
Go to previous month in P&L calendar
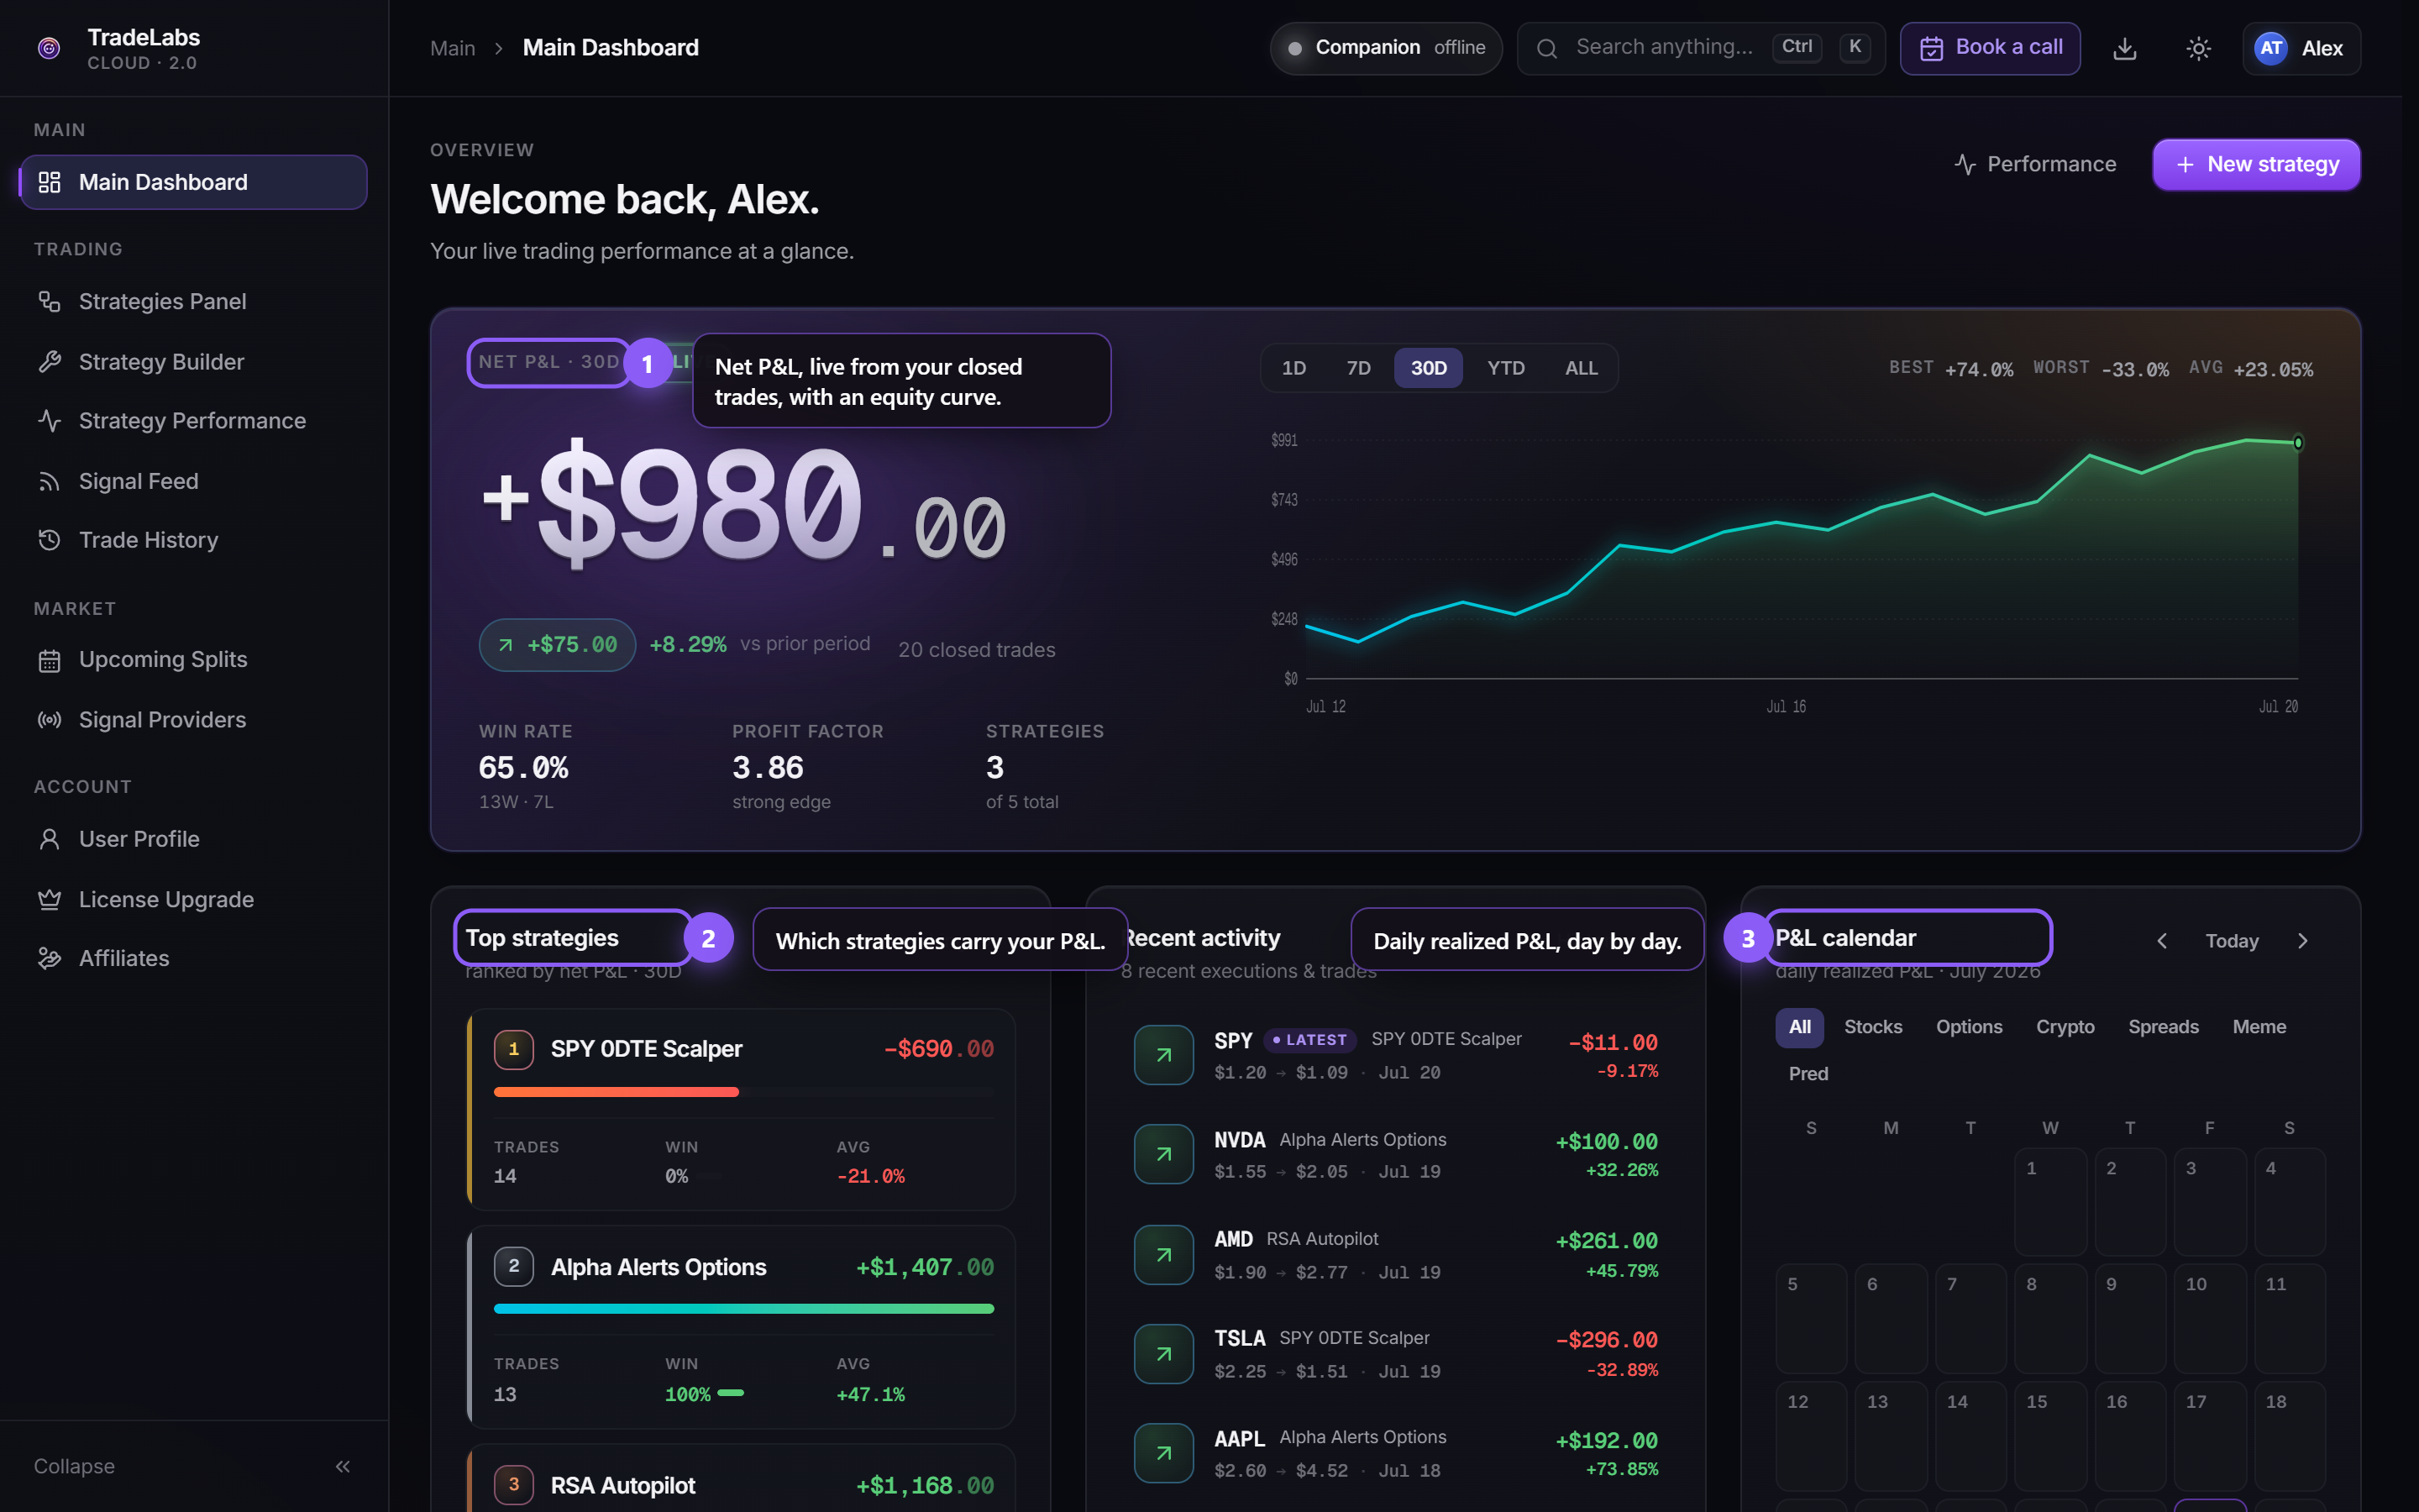(x=2162, y=941)
